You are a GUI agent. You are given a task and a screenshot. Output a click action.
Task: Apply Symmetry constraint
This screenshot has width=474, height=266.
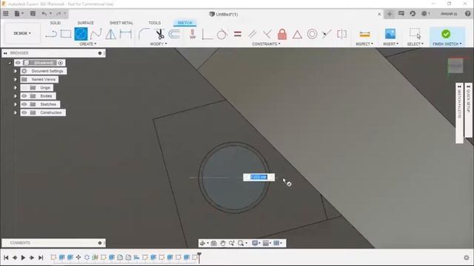click(341, 34)
